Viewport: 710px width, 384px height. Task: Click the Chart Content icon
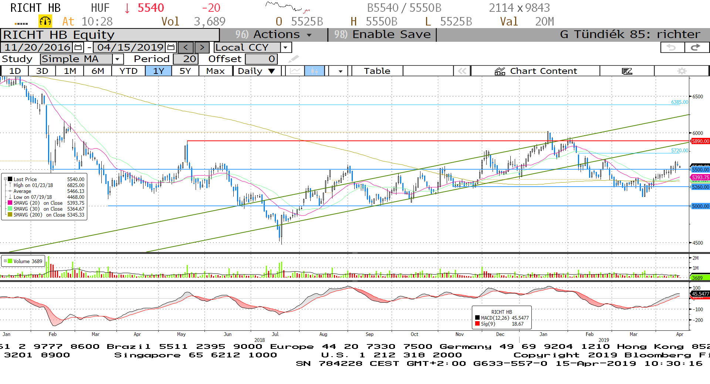pyautogui.click(x=500, y=71)
